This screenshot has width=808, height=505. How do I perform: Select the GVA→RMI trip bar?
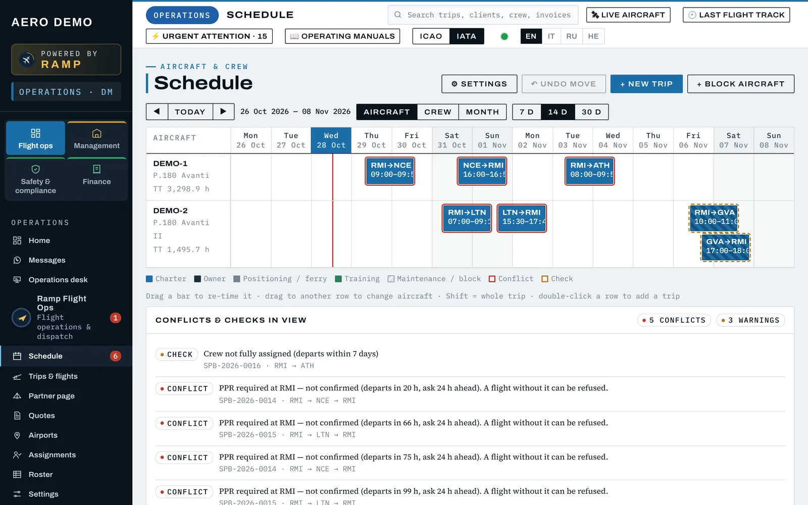(726, 247)
